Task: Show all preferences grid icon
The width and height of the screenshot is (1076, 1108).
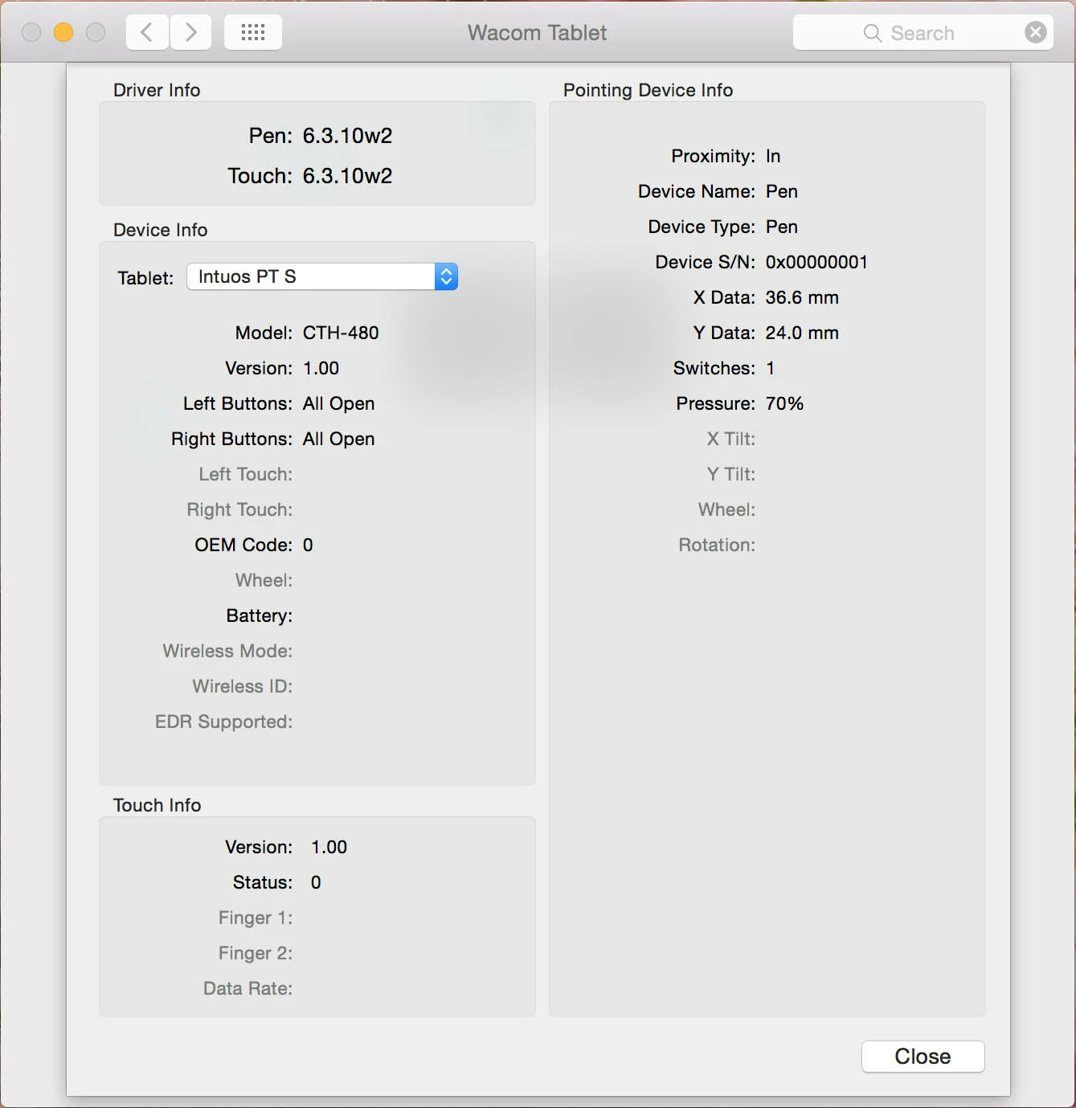Action: click(253, 32)
